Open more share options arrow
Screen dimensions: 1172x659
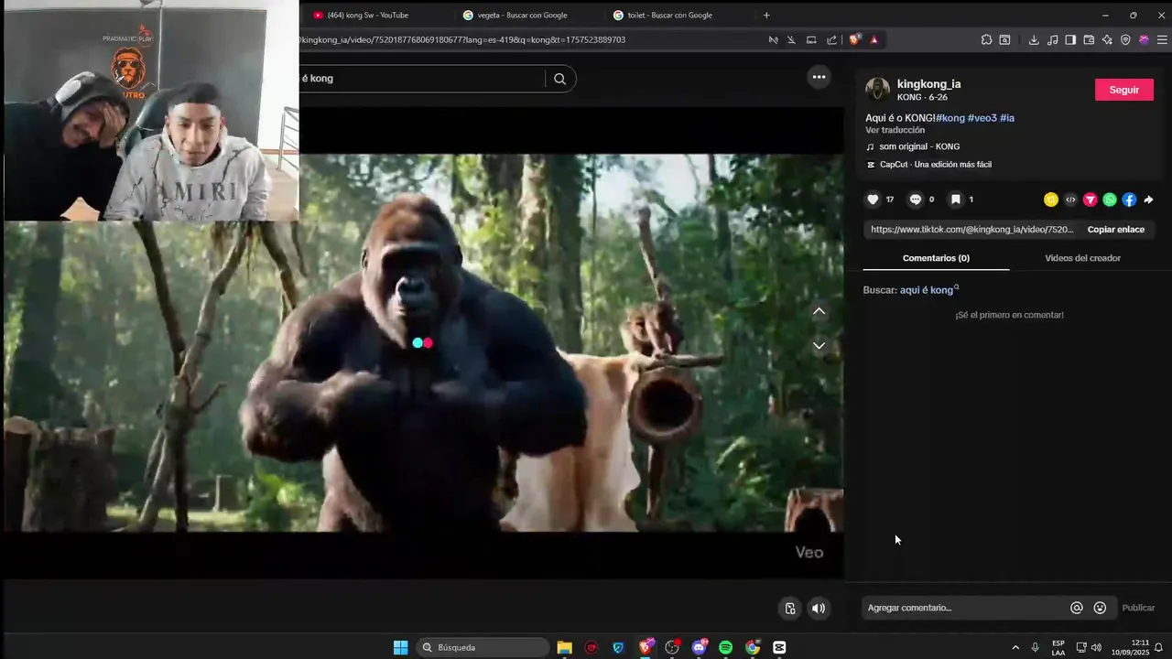(1148, 200)
